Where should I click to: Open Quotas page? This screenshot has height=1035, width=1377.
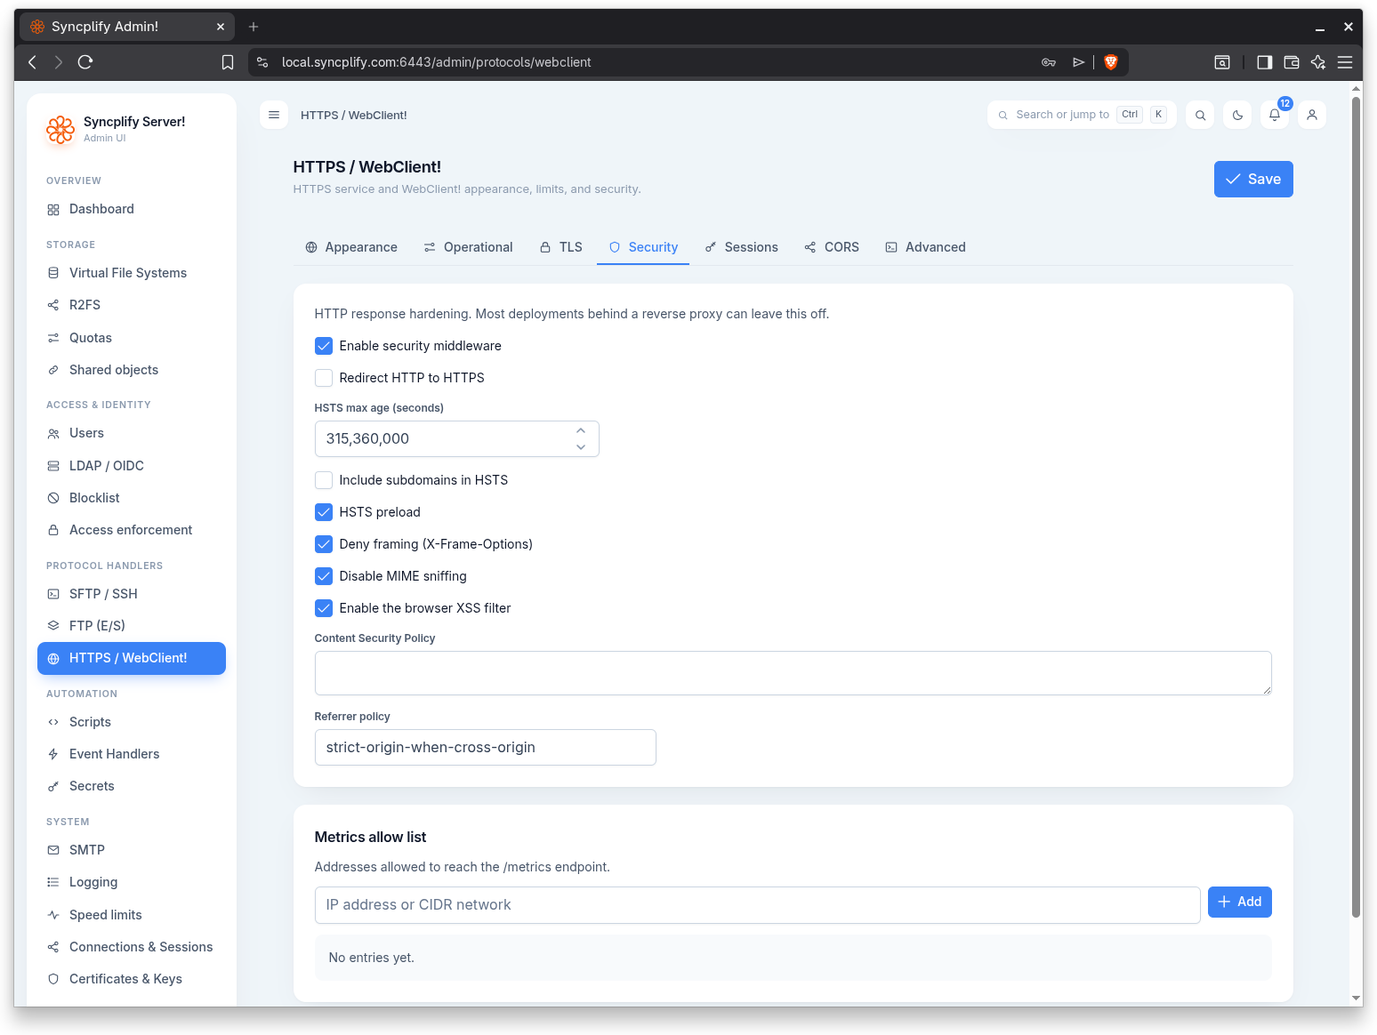coord(132,338)
